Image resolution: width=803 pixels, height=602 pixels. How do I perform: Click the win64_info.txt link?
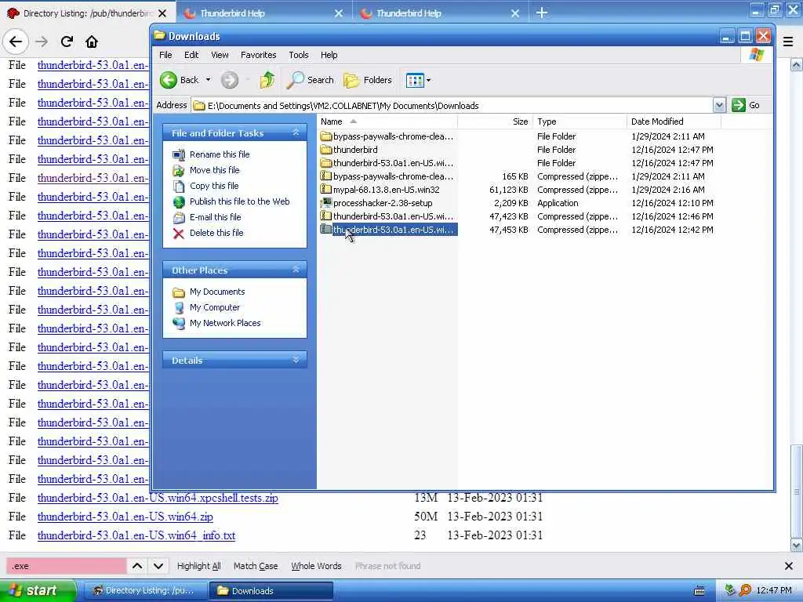[136, 535]
